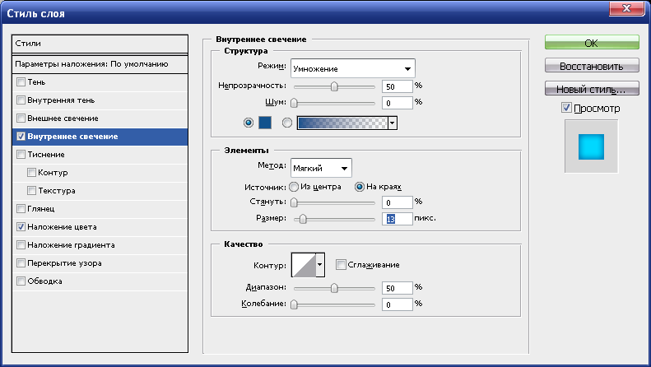Click the Непрозрачность value field

point(398,86)
